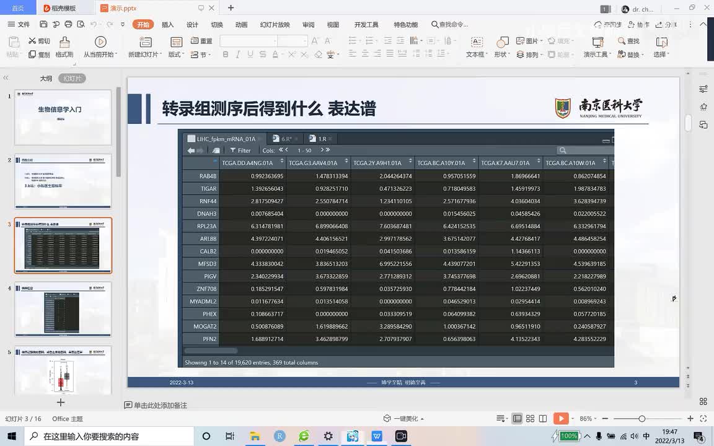This screenshot has height=446, width=714.
Task: Collapse the slide thumbnail panel
Action: [x=6, y=78]
